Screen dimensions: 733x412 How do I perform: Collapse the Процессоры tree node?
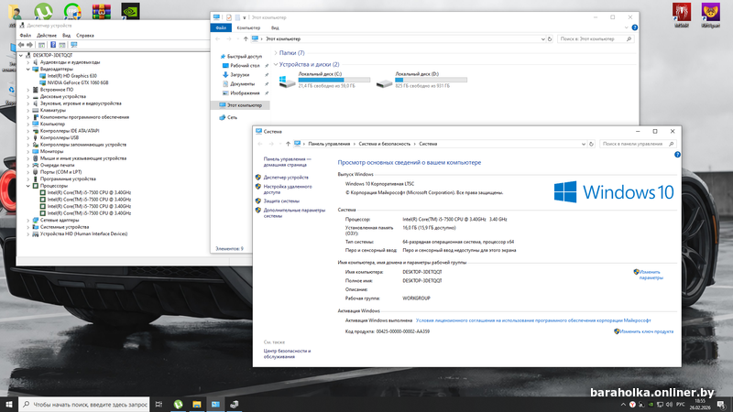point(27,186)
